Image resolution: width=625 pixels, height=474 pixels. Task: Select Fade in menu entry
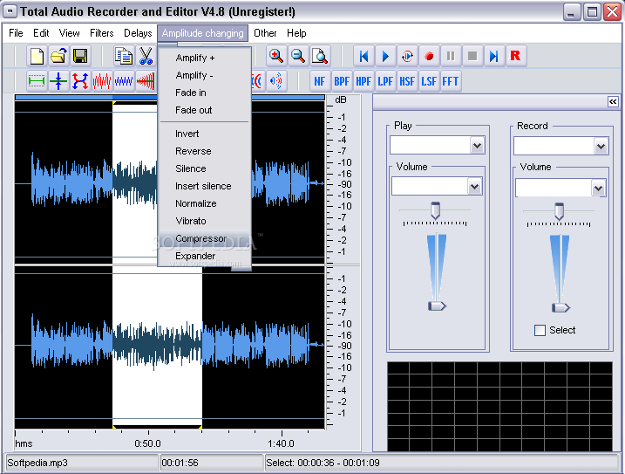click(x=205, y=93)
